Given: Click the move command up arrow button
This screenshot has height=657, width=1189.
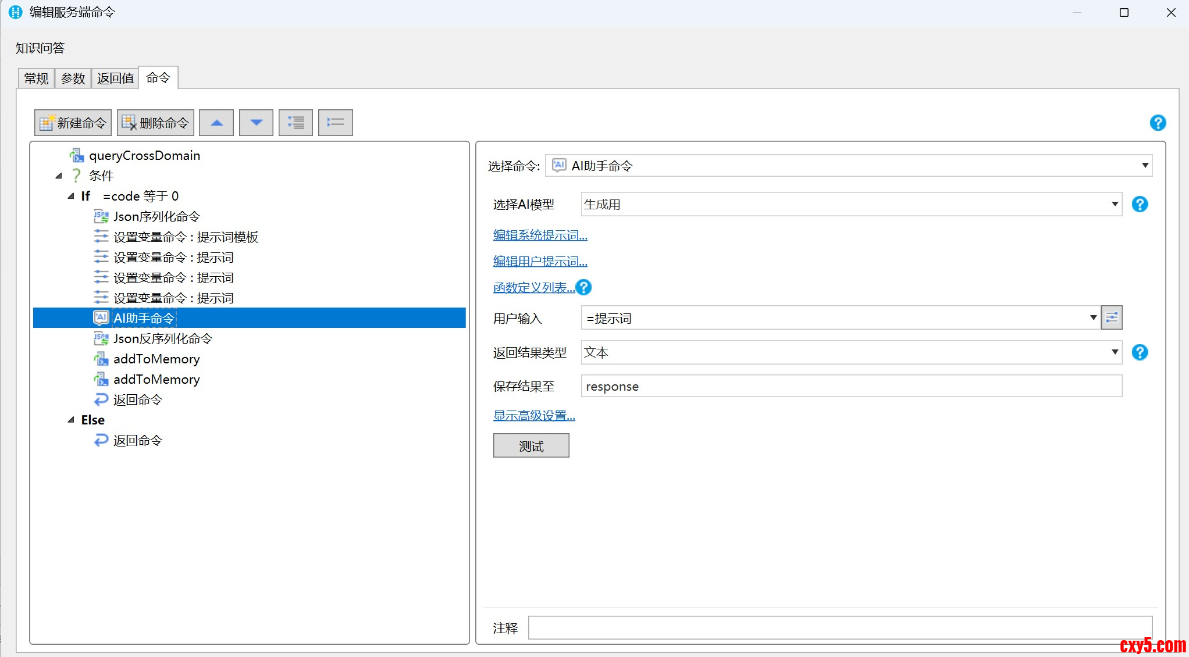Looking at the screenshot, I should click(216, 123).
